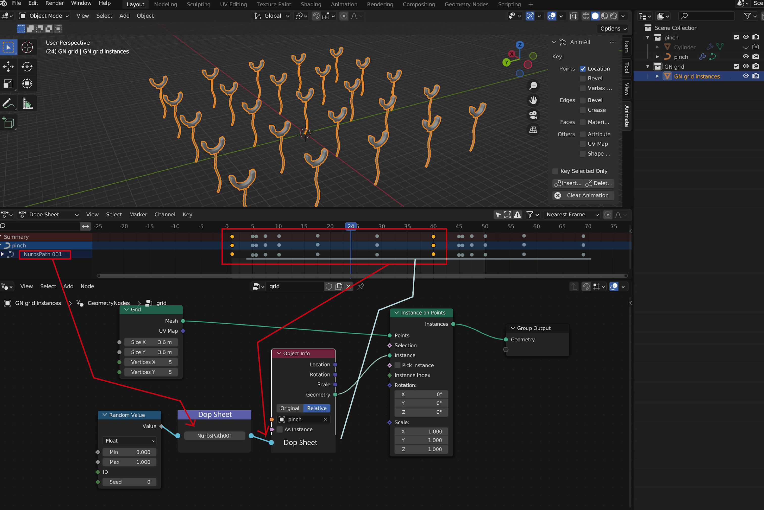The height and width of the screenshot is (510, 764).
Task: Expand NurbsPath.001 channel row
Action: [x=3, y=254]
